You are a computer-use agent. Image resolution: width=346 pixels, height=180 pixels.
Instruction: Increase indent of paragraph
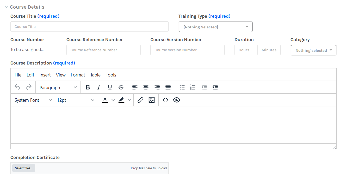(215, 87)
